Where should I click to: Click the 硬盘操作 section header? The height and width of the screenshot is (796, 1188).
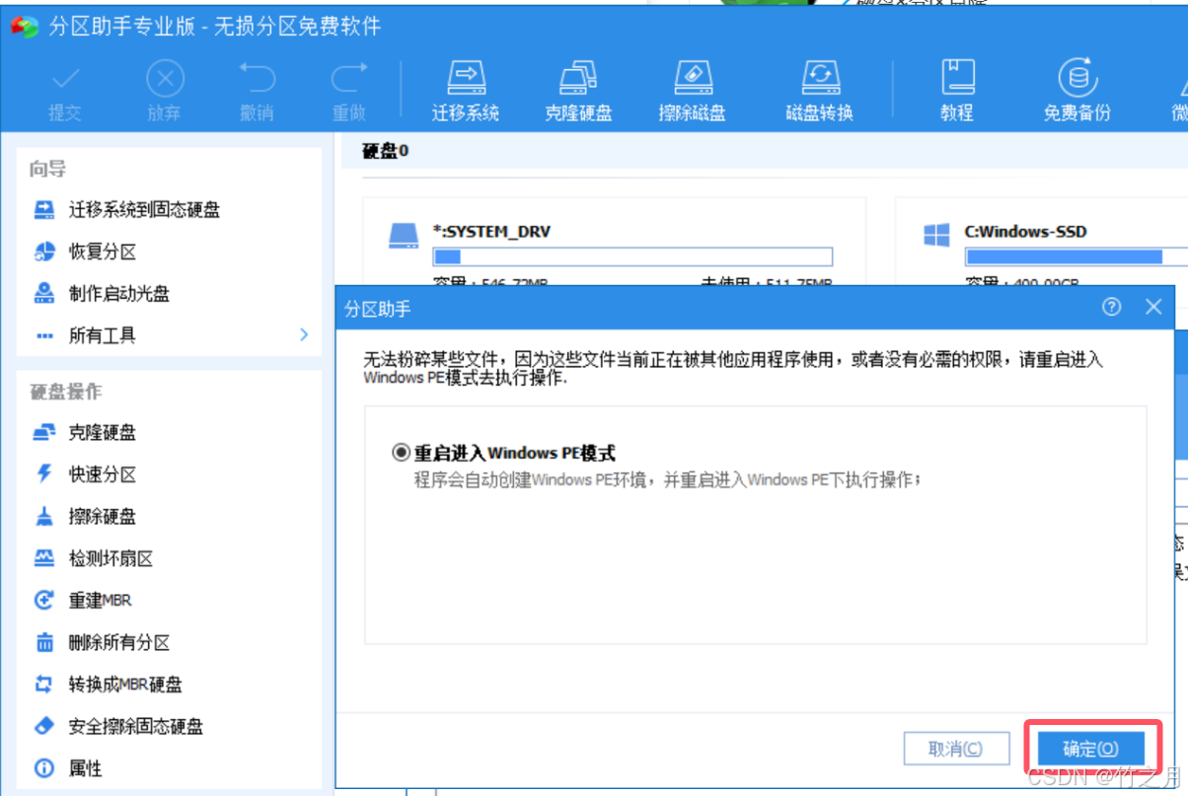(x=65, y=392)
